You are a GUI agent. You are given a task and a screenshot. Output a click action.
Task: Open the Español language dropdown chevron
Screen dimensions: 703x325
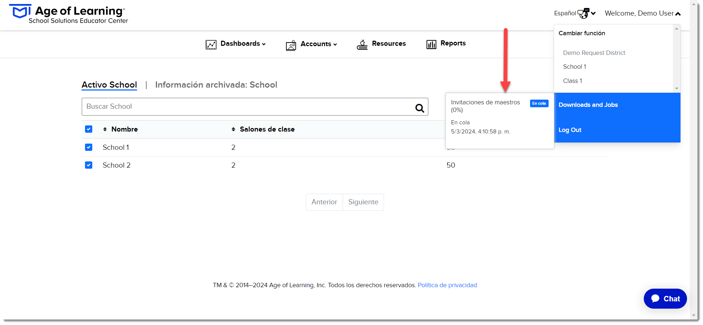click(x=593, y=13)
